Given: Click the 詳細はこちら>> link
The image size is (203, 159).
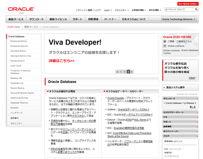Looking at the screenshot, I should tap(61, 61).
